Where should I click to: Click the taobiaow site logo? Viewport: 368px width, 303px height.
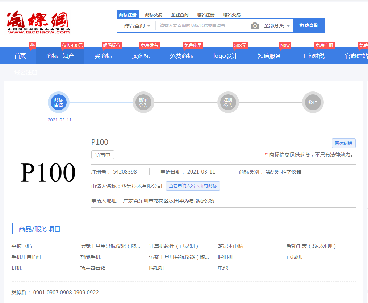[38, 22]
